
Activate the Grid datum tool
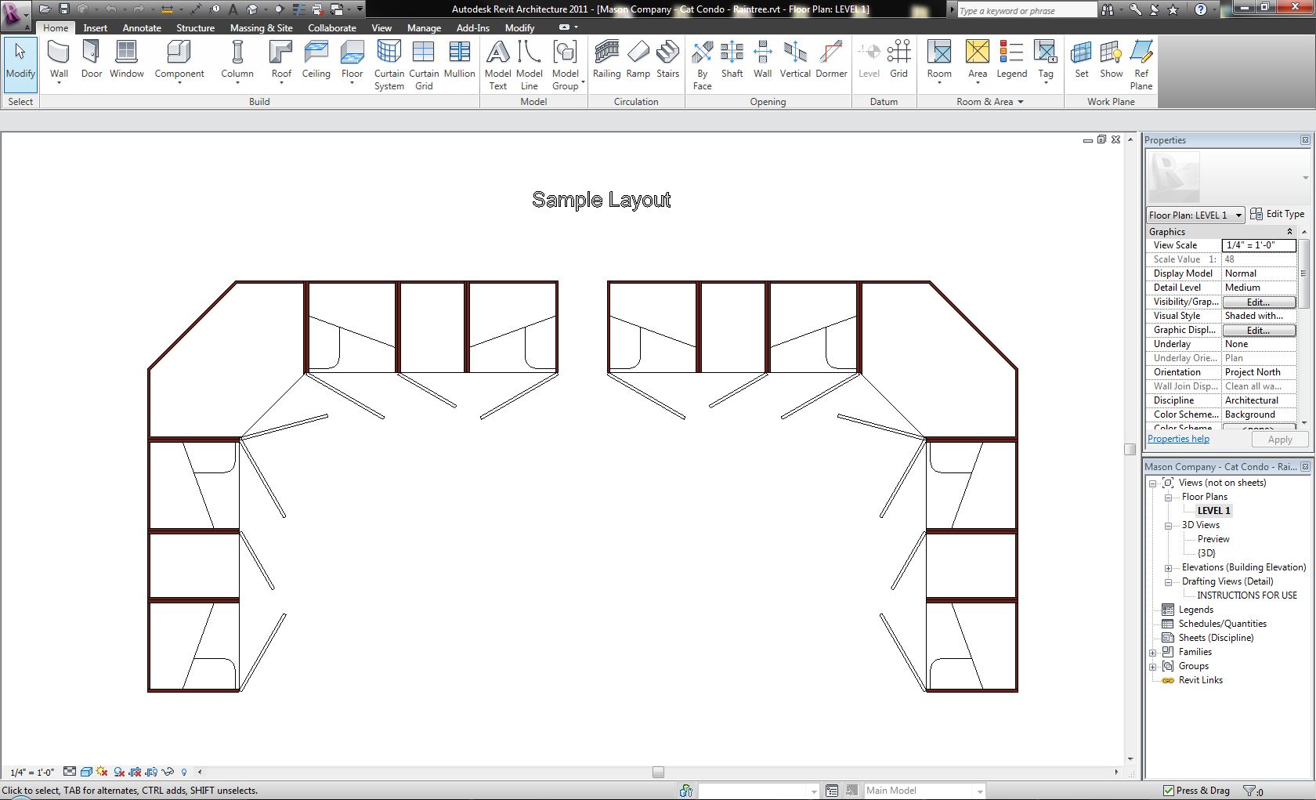point(898,60)
